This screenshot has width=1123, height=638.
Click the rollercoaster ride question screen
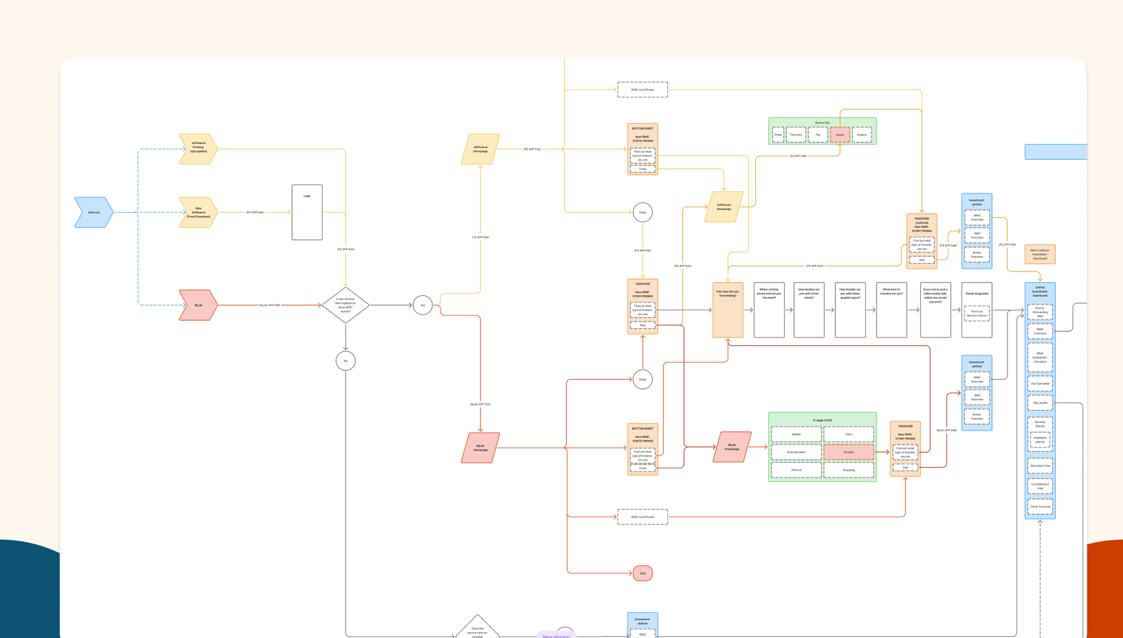click(x=935, y=310)
